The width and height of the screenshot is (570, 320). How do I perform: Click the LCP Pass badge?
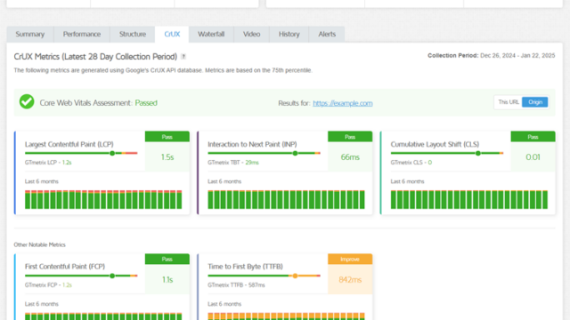tap(167, 137)
